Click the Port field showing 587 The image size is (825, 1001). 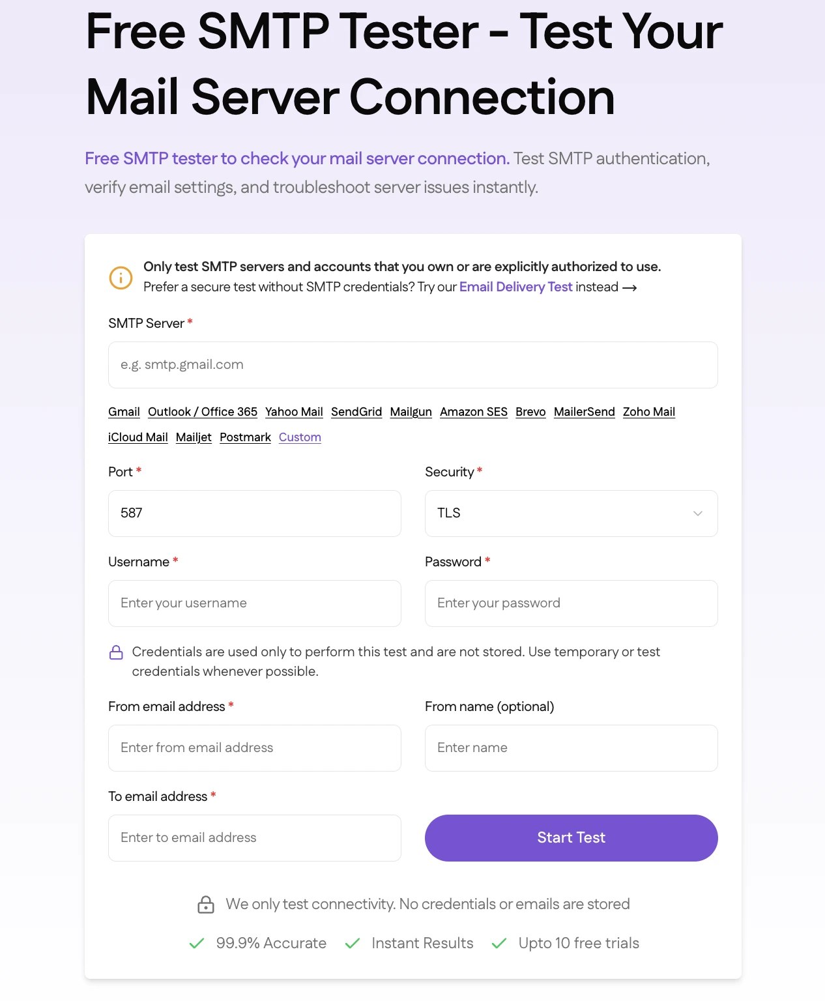(x=254, y=514)
